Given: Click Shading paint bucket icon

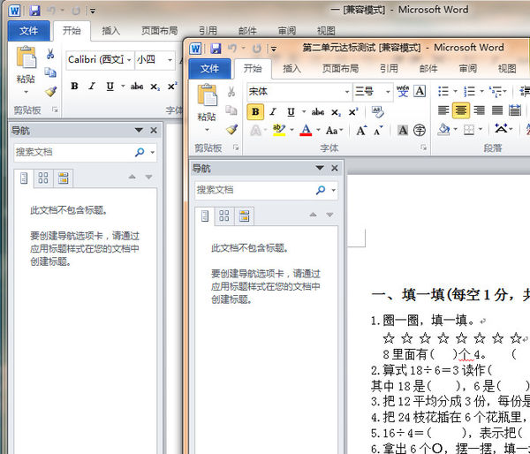Looking at the screenshot, I should (x=443, y=129).
